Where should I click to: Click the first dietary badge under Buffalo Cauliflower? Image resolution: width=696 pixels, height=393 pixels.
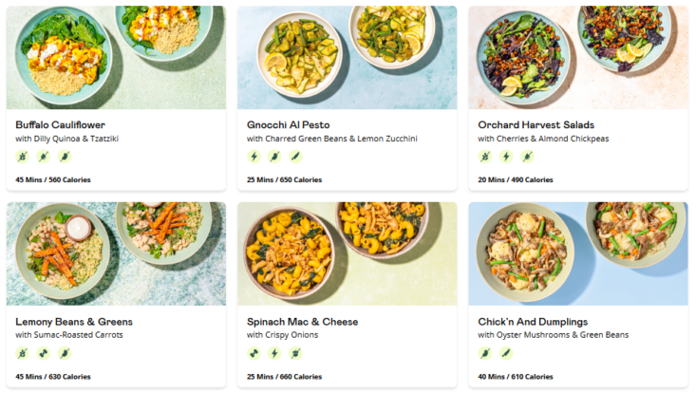click(x=23, y=157)
